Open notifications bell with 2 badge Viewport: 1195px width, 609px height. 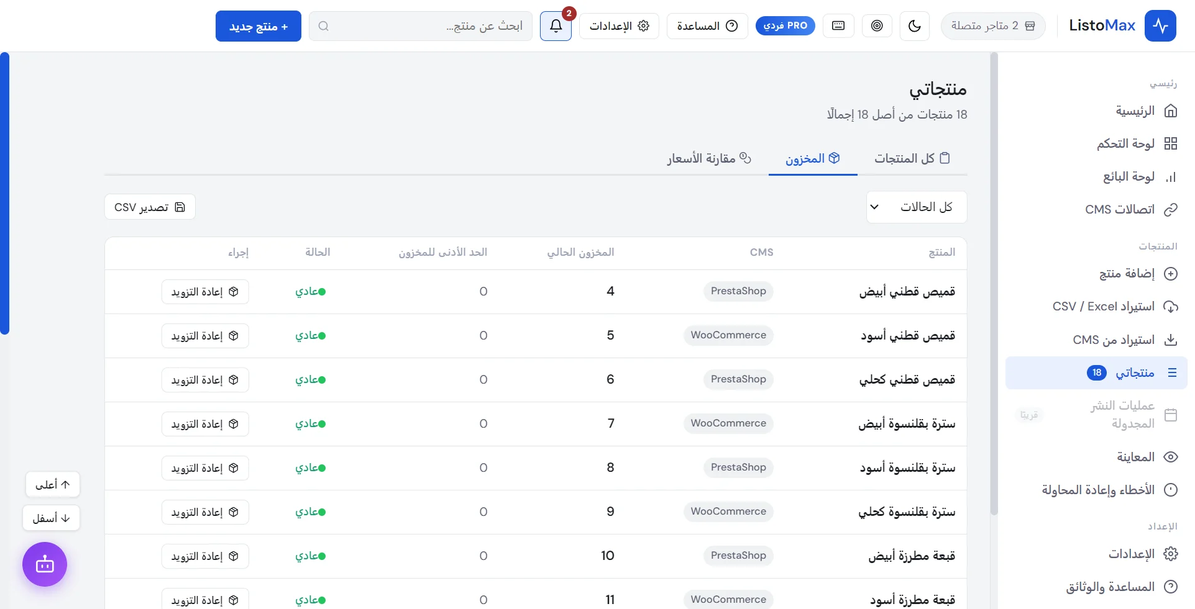[x=556, y=26]
